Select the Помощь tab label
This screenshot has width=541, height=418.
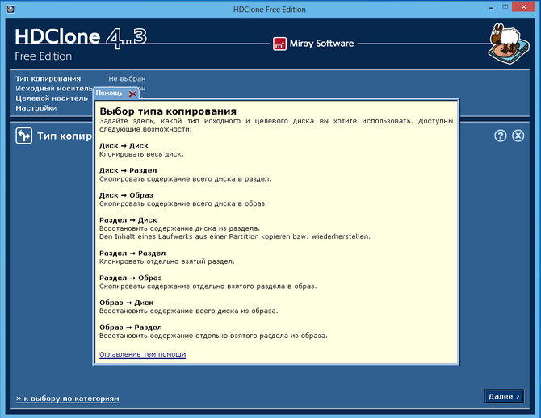click(x=109, y=93)
